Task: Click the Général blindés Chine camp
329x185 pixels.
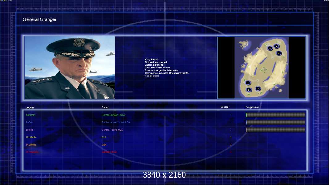Action: tap(113, 115)
